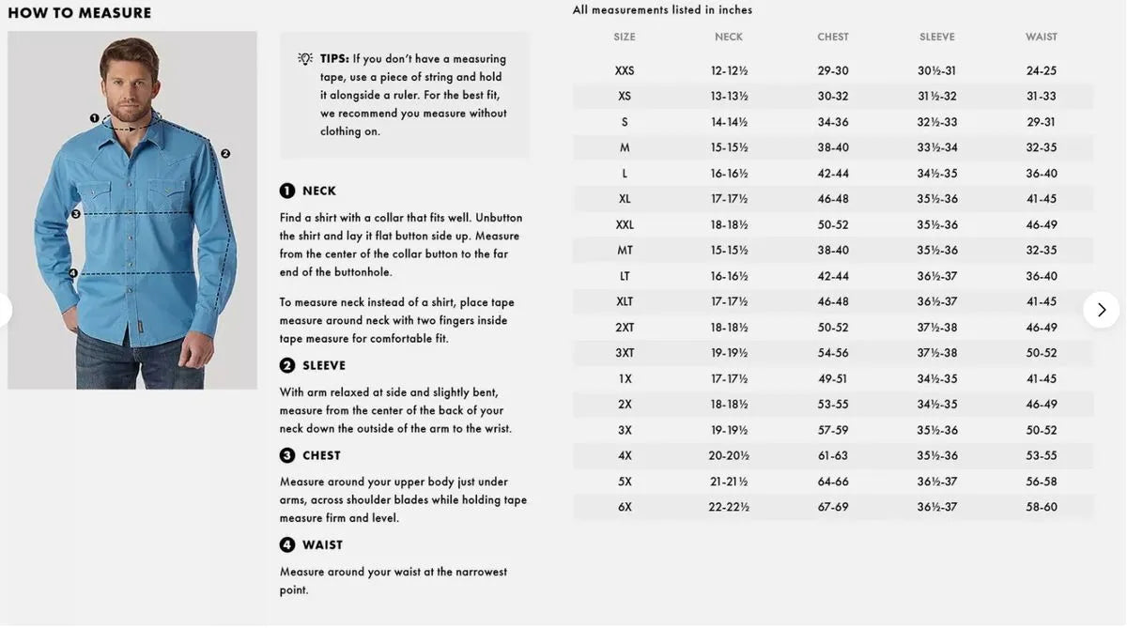Select the XLT size row
Image resolution: width=1127 pixels, height=628 pixels.
click(x=625, y=302)
